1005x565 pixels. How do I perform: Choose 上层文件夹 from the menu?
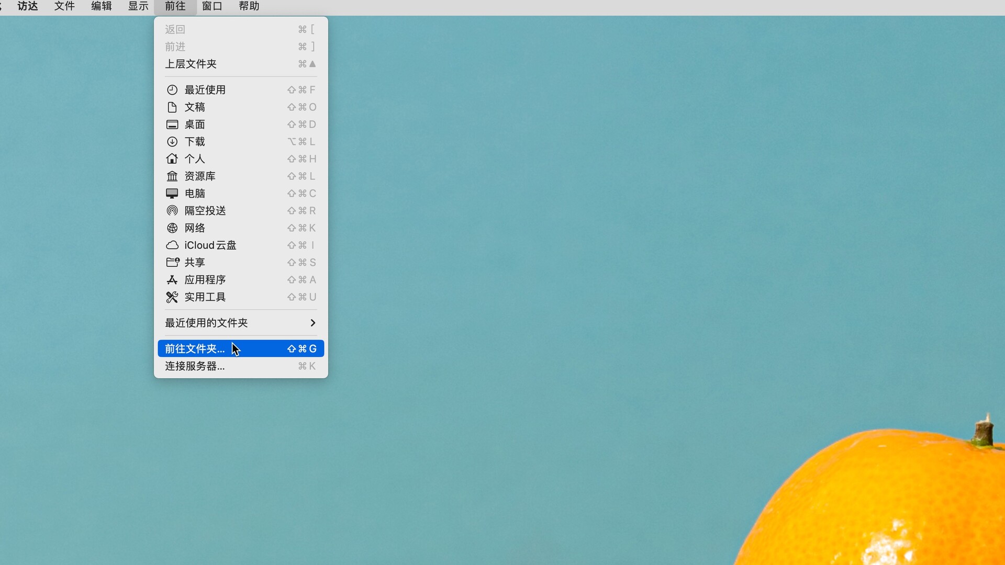tap(241, 64)
